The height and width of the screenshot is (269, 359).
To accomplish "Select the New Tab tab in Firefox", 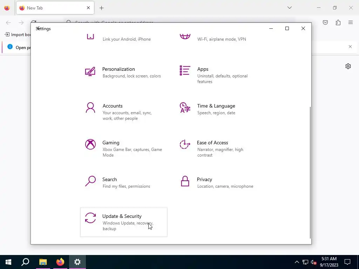I will [x=55, y=8].
